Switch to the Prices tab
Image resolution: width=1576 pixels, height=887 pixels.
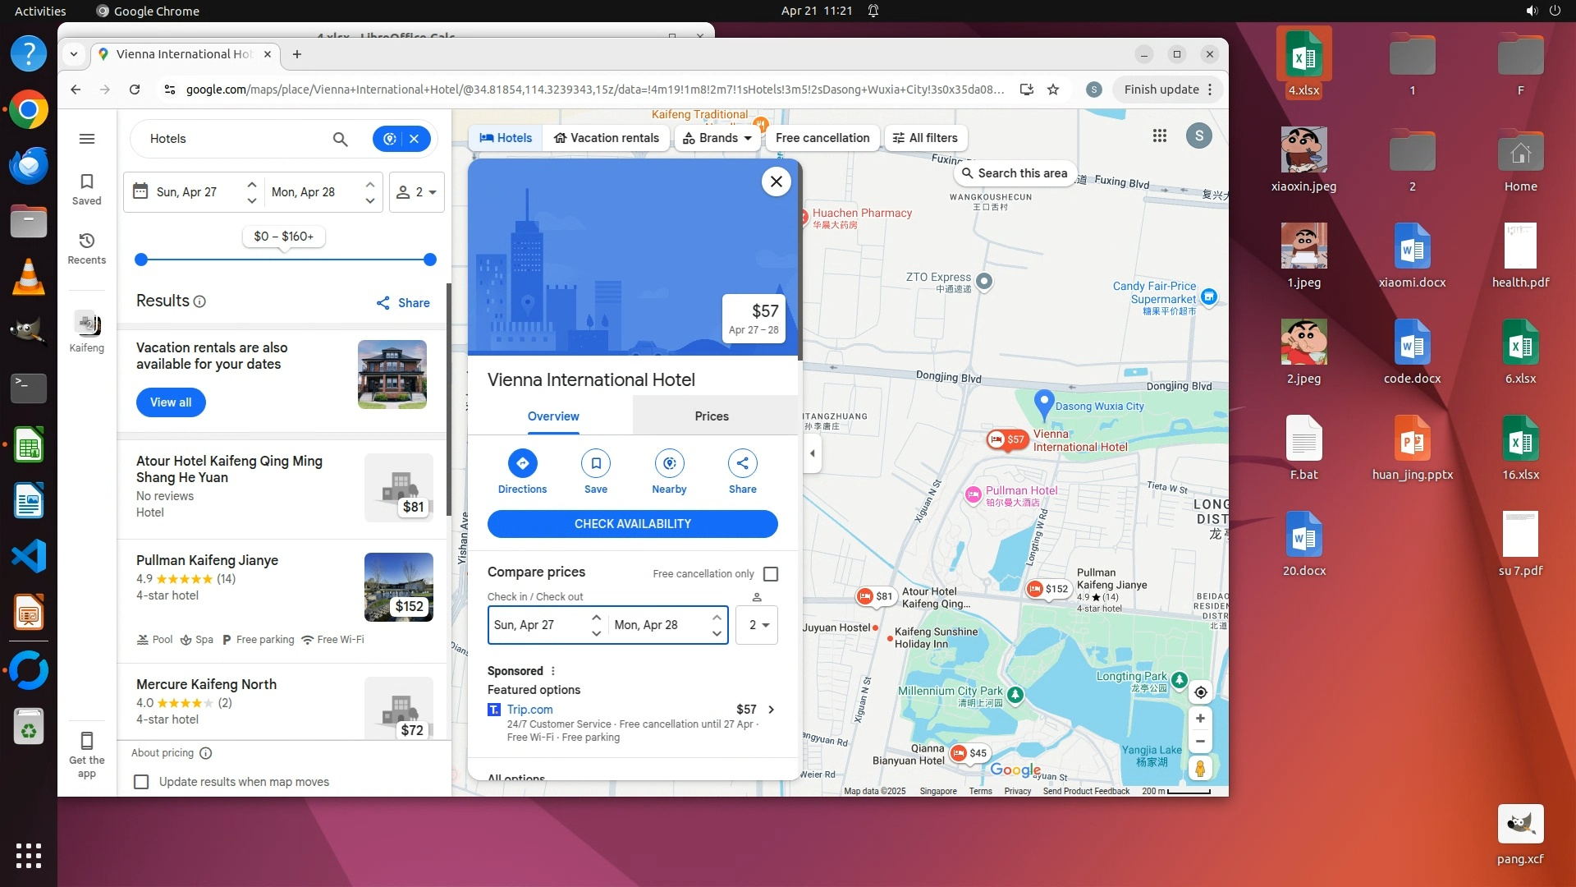[x=711, y=416]
